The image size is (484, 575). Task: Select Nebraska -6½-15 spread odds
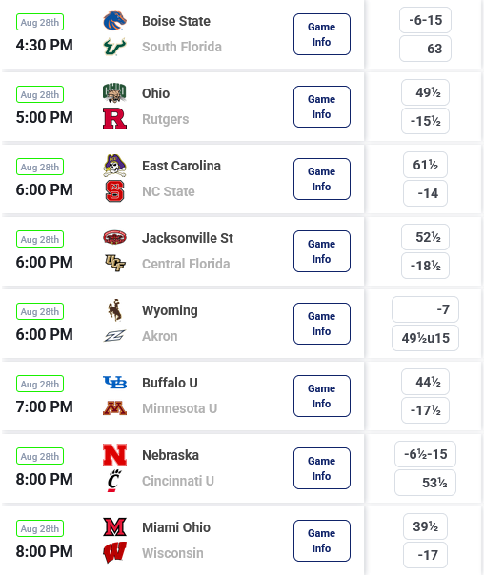(x=425, y=454)
